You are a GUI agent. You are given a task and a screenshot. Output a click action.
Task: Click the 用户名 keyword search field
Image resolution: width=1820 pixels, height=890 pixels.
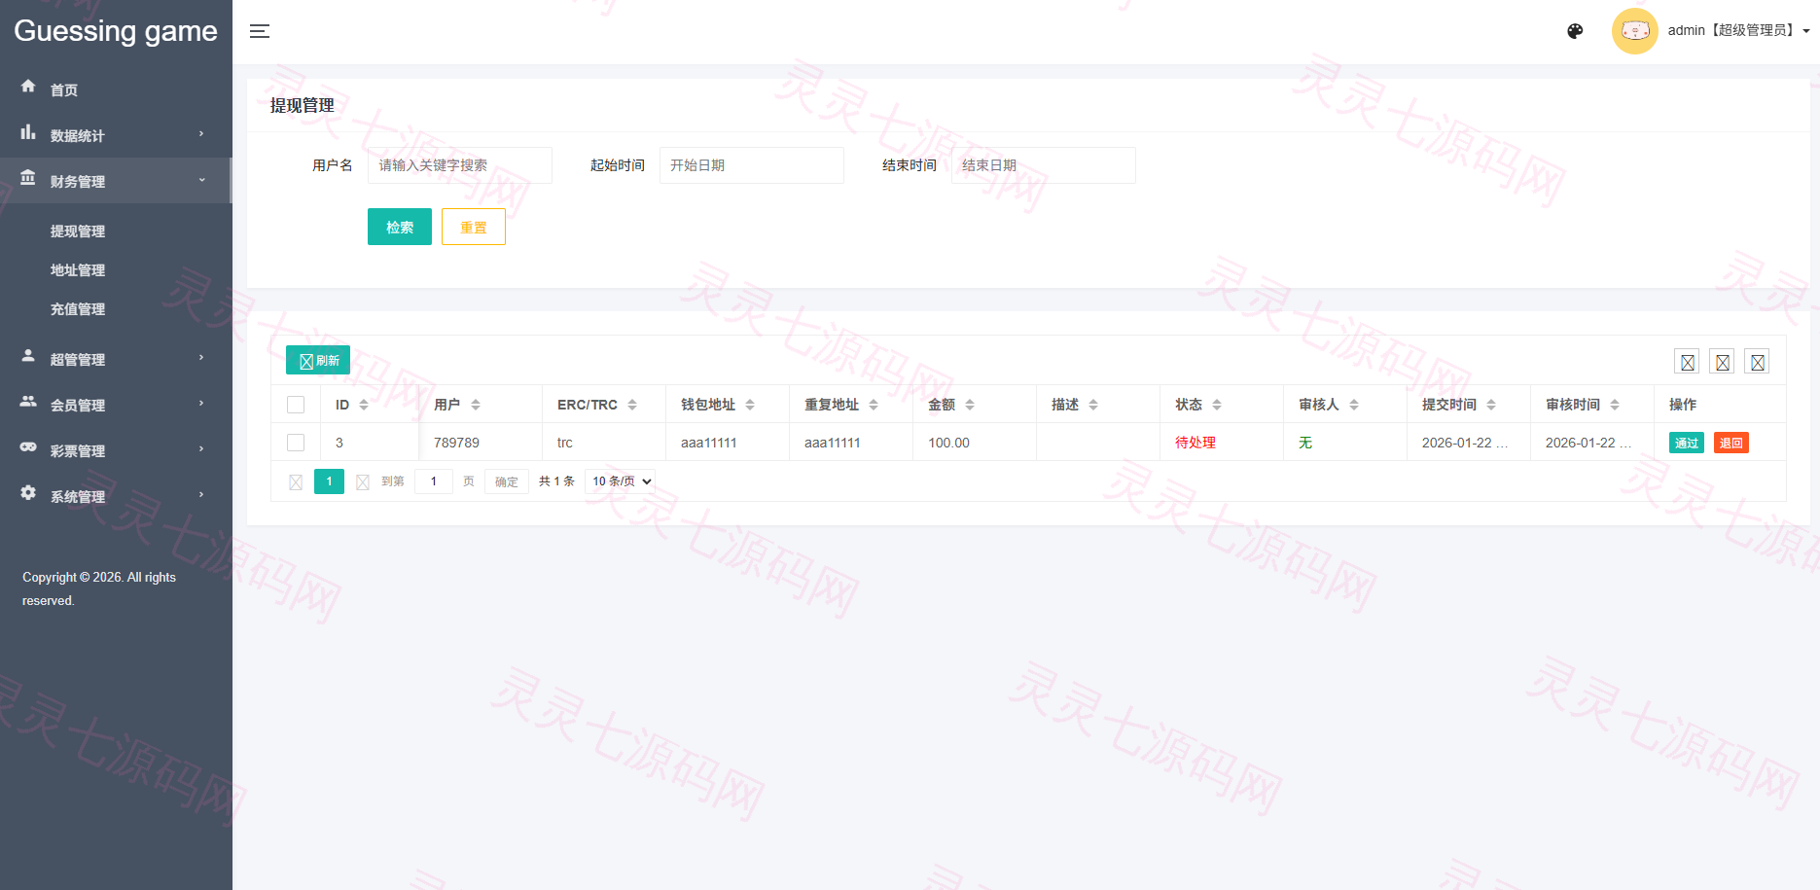460,165
